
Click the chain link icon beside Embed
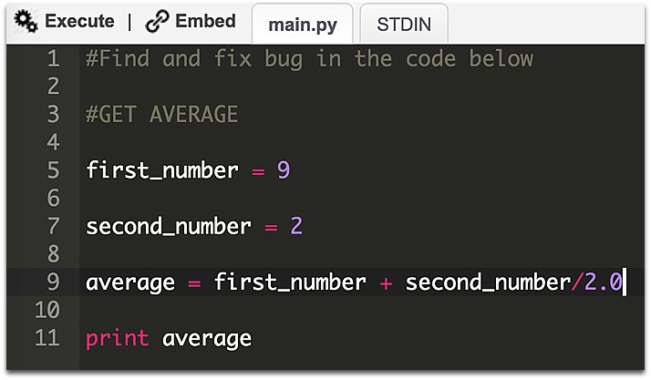(x=158, y=21)
